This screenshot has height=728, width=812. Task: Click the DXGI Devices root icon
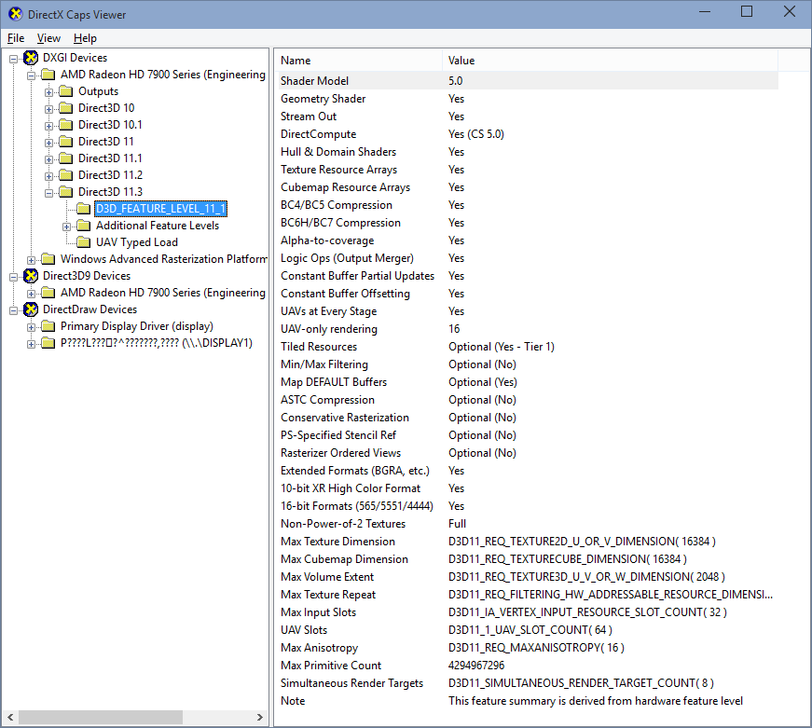pyautogui.click(x=31, y=58)
